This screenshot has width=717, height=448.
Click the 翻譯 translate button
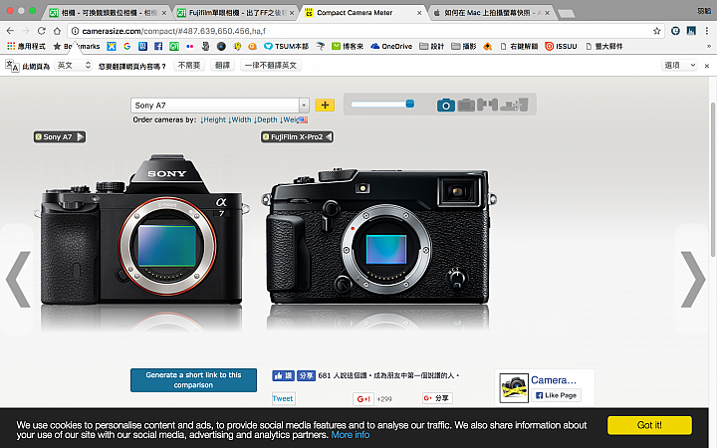[x=223, y=66]
